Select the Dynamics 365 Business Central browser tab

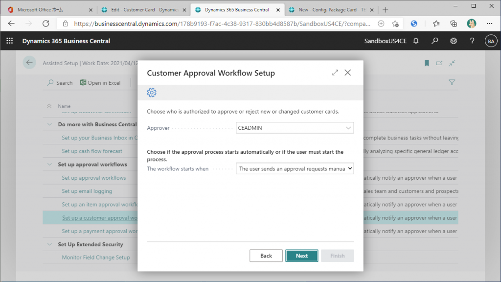238,10
